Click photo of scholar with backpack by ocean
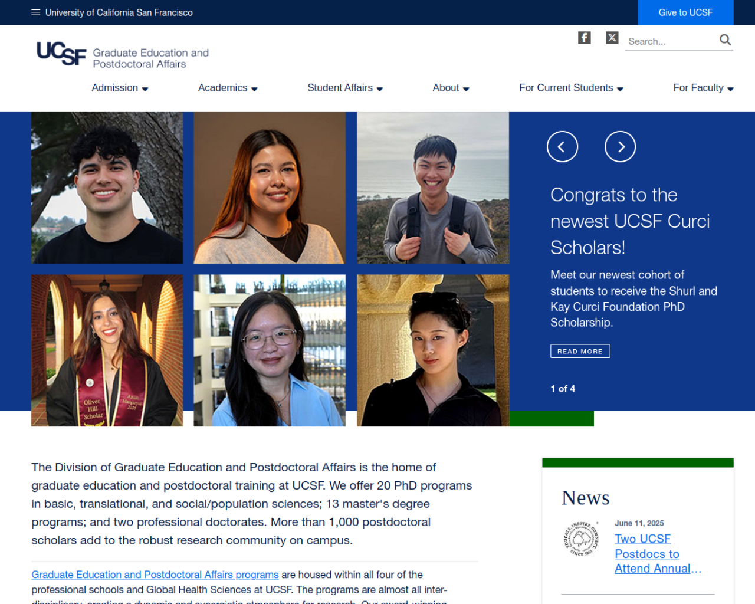This screenshot has height=604, width=755. pos(433,188)
